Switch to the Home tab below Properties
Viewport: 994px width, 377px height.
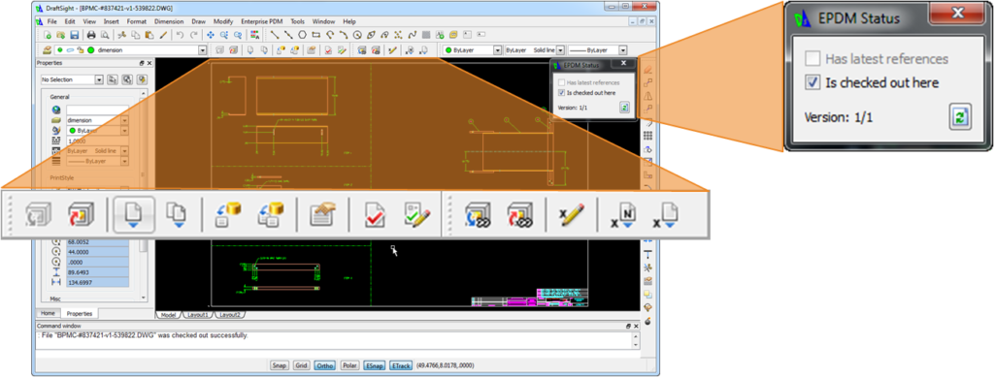click(x=48, y=313)
